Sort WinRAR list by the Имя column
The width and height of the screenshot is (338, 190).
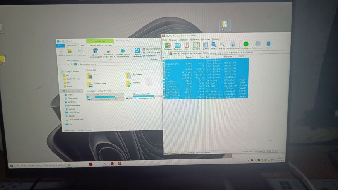tap(164, 58)
